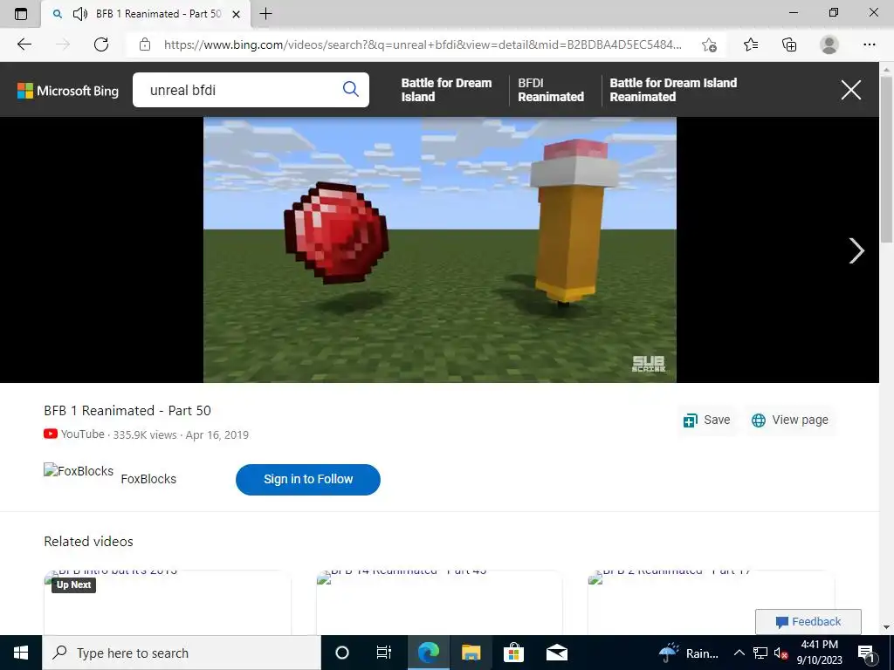Go to next video with arrow
This screenshot has width=894, height=670.
856,250
